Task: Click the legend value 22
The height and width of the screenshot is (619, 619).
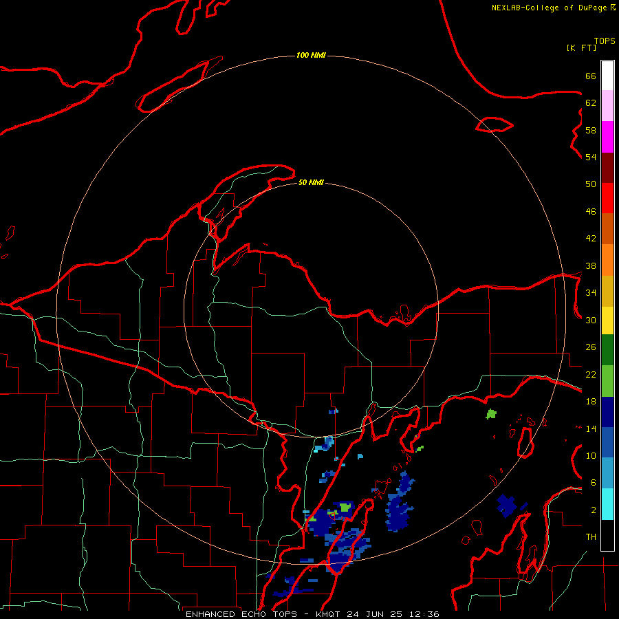Action: [591, 374]
